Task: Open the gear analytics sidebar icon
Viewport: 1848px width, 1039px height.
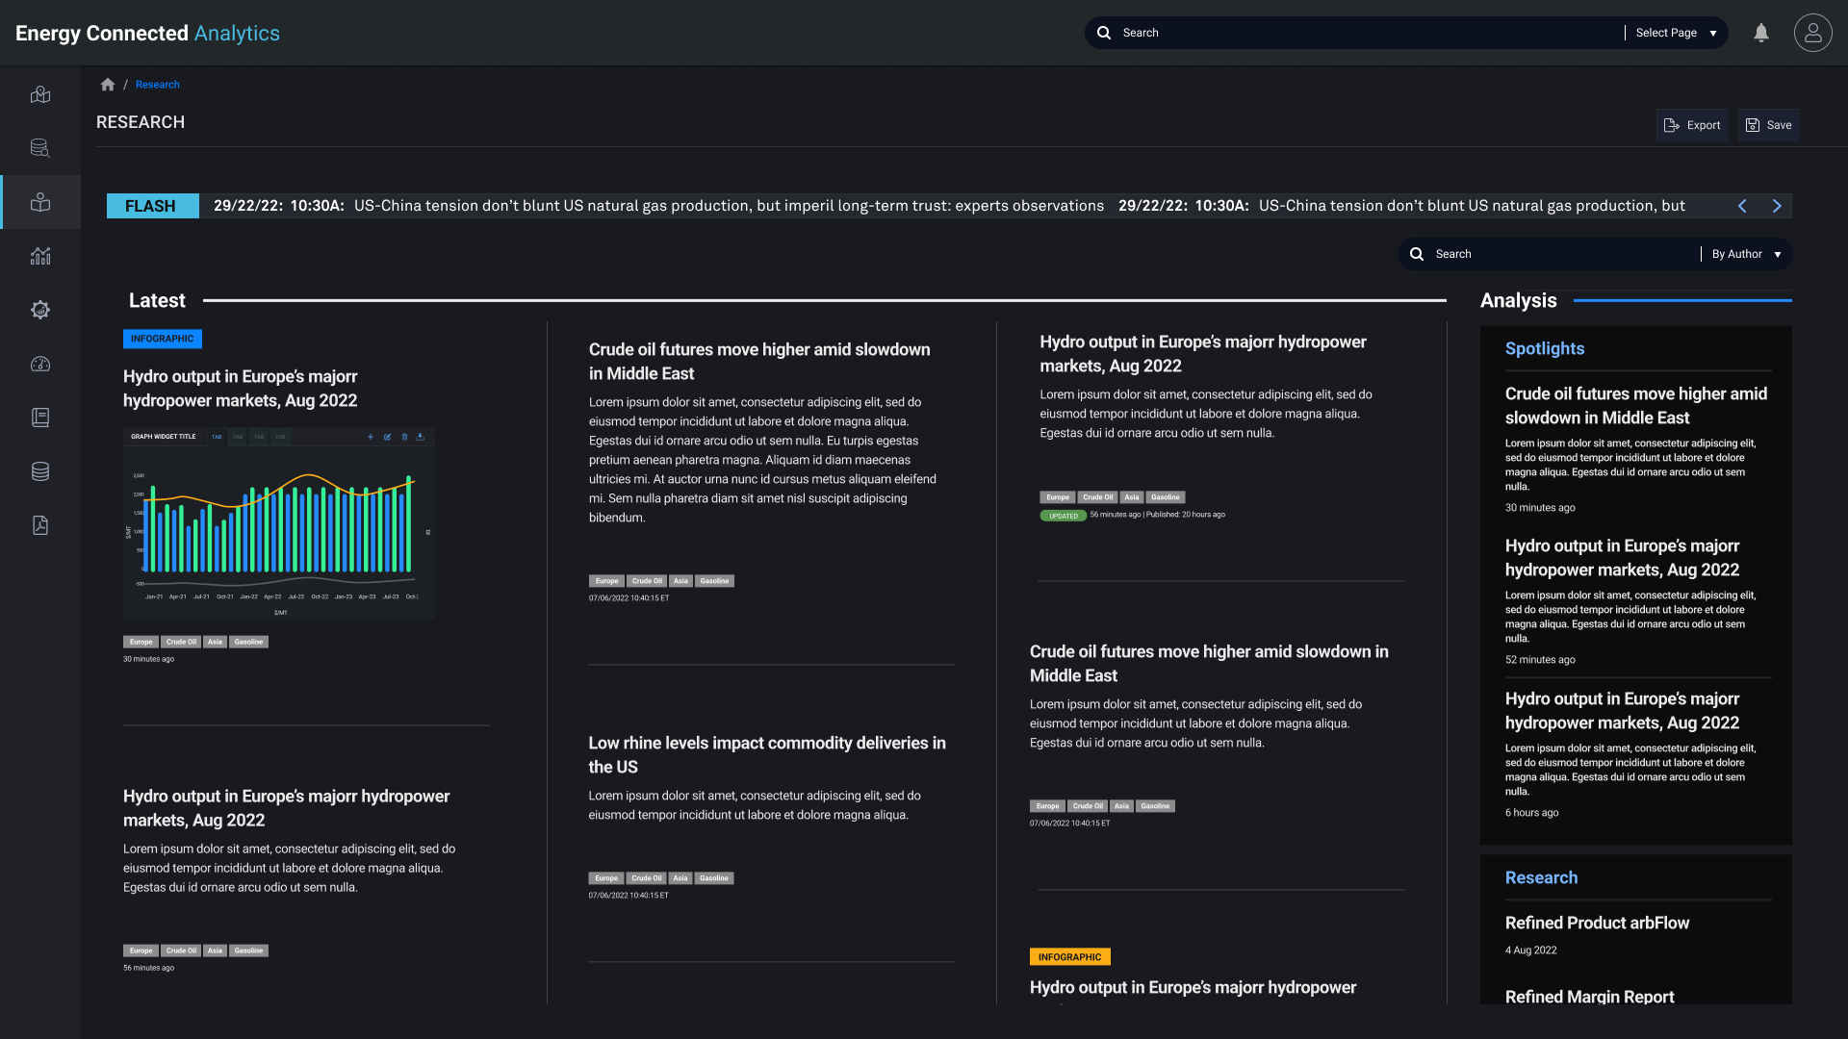Action: (40, 310)
